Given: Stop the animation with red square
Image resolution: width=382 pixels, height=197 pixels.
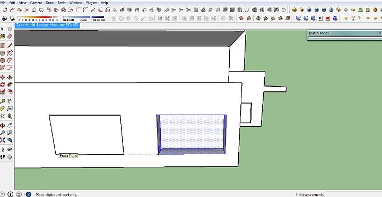Looking at the screenshot, I should (328, 18).
